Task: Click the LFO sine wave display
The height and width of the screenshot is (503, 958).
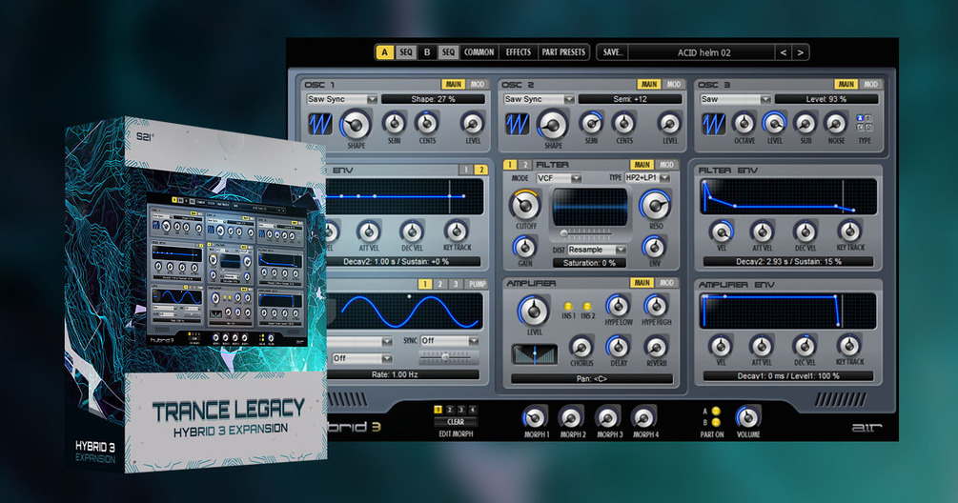Action: pos(405,312)
